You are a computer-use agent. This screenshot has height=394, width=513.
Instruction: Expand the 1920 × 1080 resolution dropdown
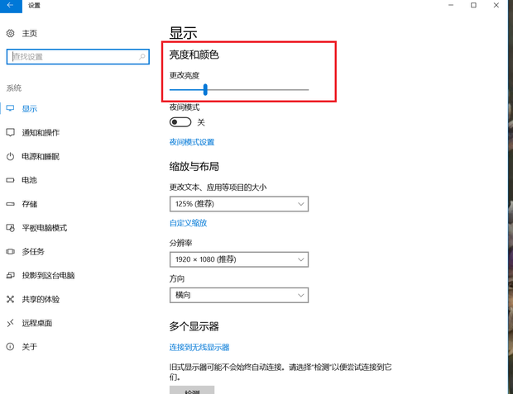(238, 259)
